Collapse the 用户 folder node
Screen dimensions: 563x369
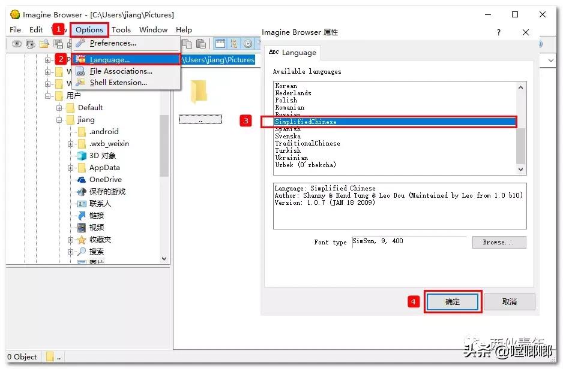click(47, 96)
